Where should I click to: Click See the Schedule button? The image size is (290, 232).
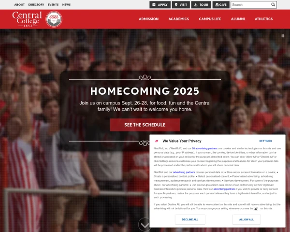pyautogui.click(x=145, y=125)
